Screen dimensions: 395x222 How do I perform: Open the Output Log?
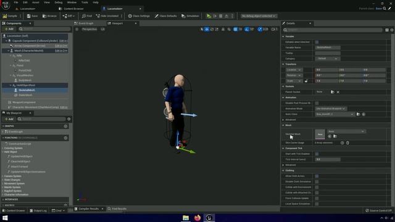point(38,211)
